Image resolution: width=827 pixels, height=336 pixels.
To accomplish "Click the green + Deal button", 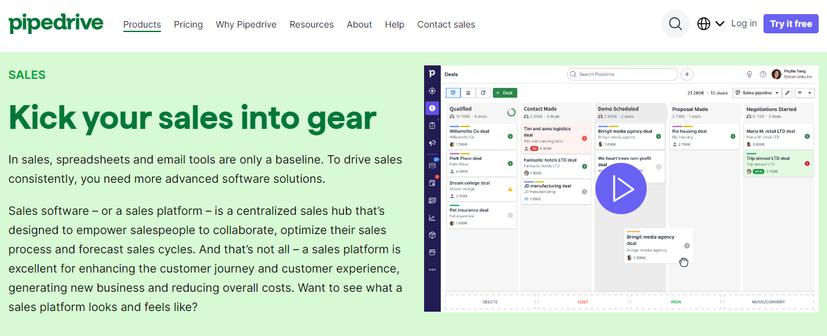I will pos(505,93).
